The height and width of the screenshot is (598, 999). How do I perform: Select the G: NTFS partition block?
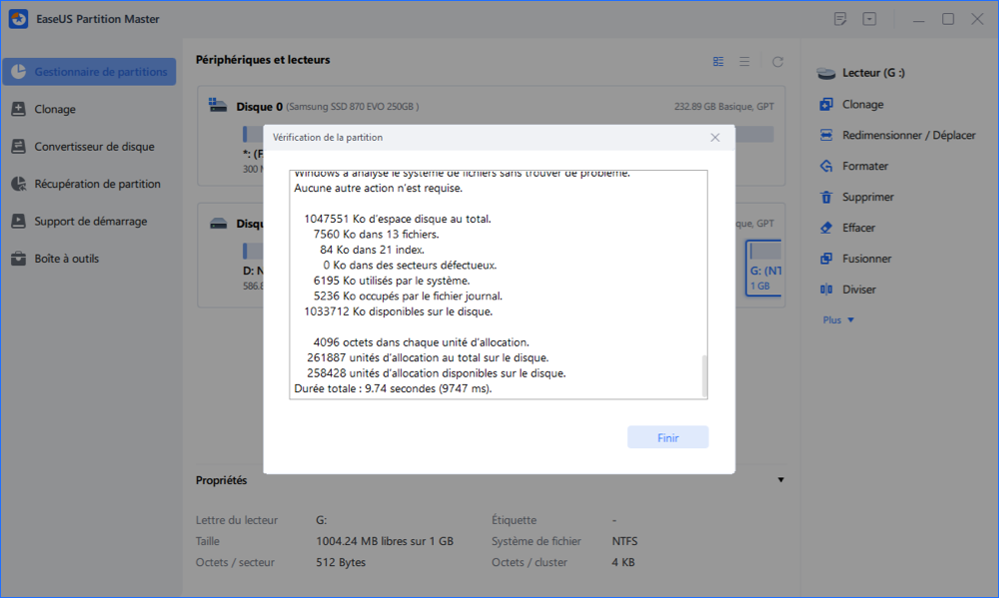pyautogui.click(x=764, y=268)
